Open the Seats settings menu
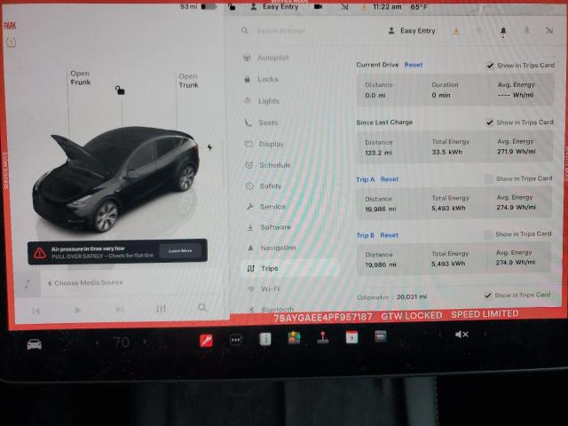The image size is (568, 426). [x=262, y=122]
